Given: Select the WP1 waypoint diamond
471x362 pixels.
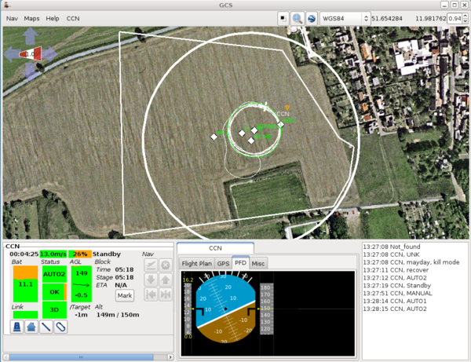Looking at the screenshot, I should (x=214, y=137).
